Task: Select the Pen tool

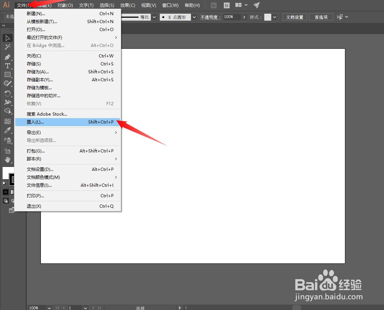Action: pyautogui.click(x=8, y=57)
